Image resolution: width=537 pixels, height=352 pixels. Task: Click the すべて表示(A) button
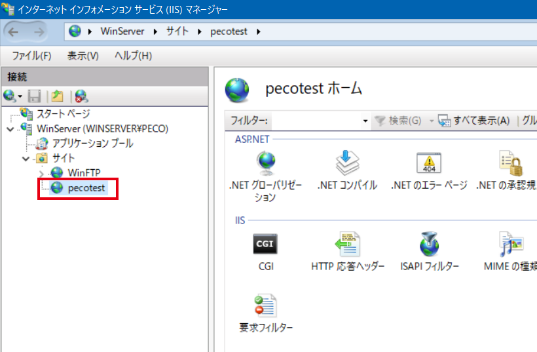pyautogui.click(x=475, y=121)
